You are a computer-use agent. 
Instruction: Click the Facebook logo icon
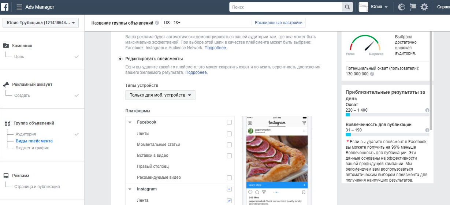click(5, 7)
